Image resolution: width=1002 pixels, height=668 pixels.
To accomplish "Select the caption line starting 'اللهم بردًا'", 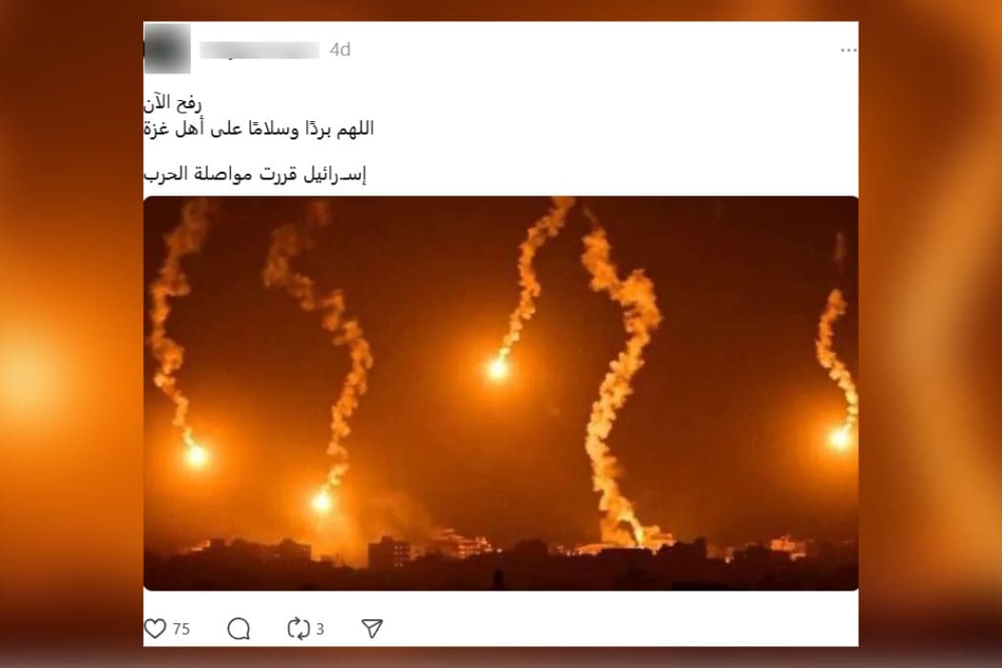I will click(259, 129).
